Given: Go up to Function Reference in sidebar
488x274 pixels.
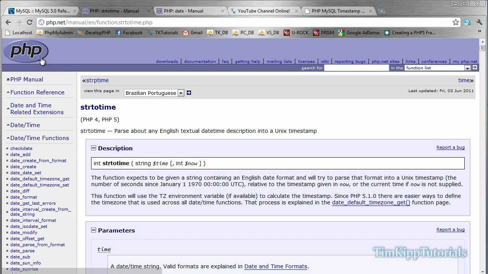Looking at the screenshot, I should point(37,92).
